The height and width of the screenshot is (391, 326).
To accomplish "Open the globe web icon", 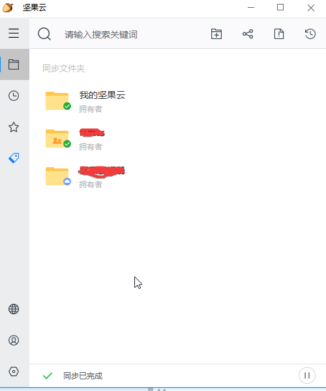I will tap(14, 309).
